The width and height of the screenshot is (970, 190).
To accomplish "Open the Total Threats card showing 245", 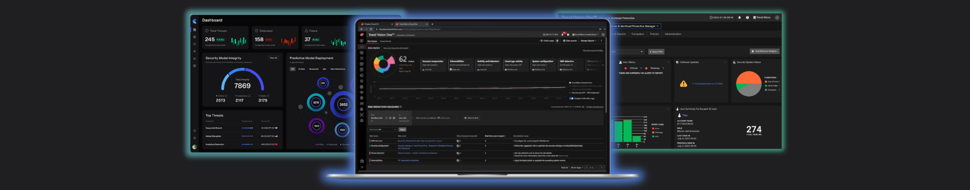I will pos(225,38).
